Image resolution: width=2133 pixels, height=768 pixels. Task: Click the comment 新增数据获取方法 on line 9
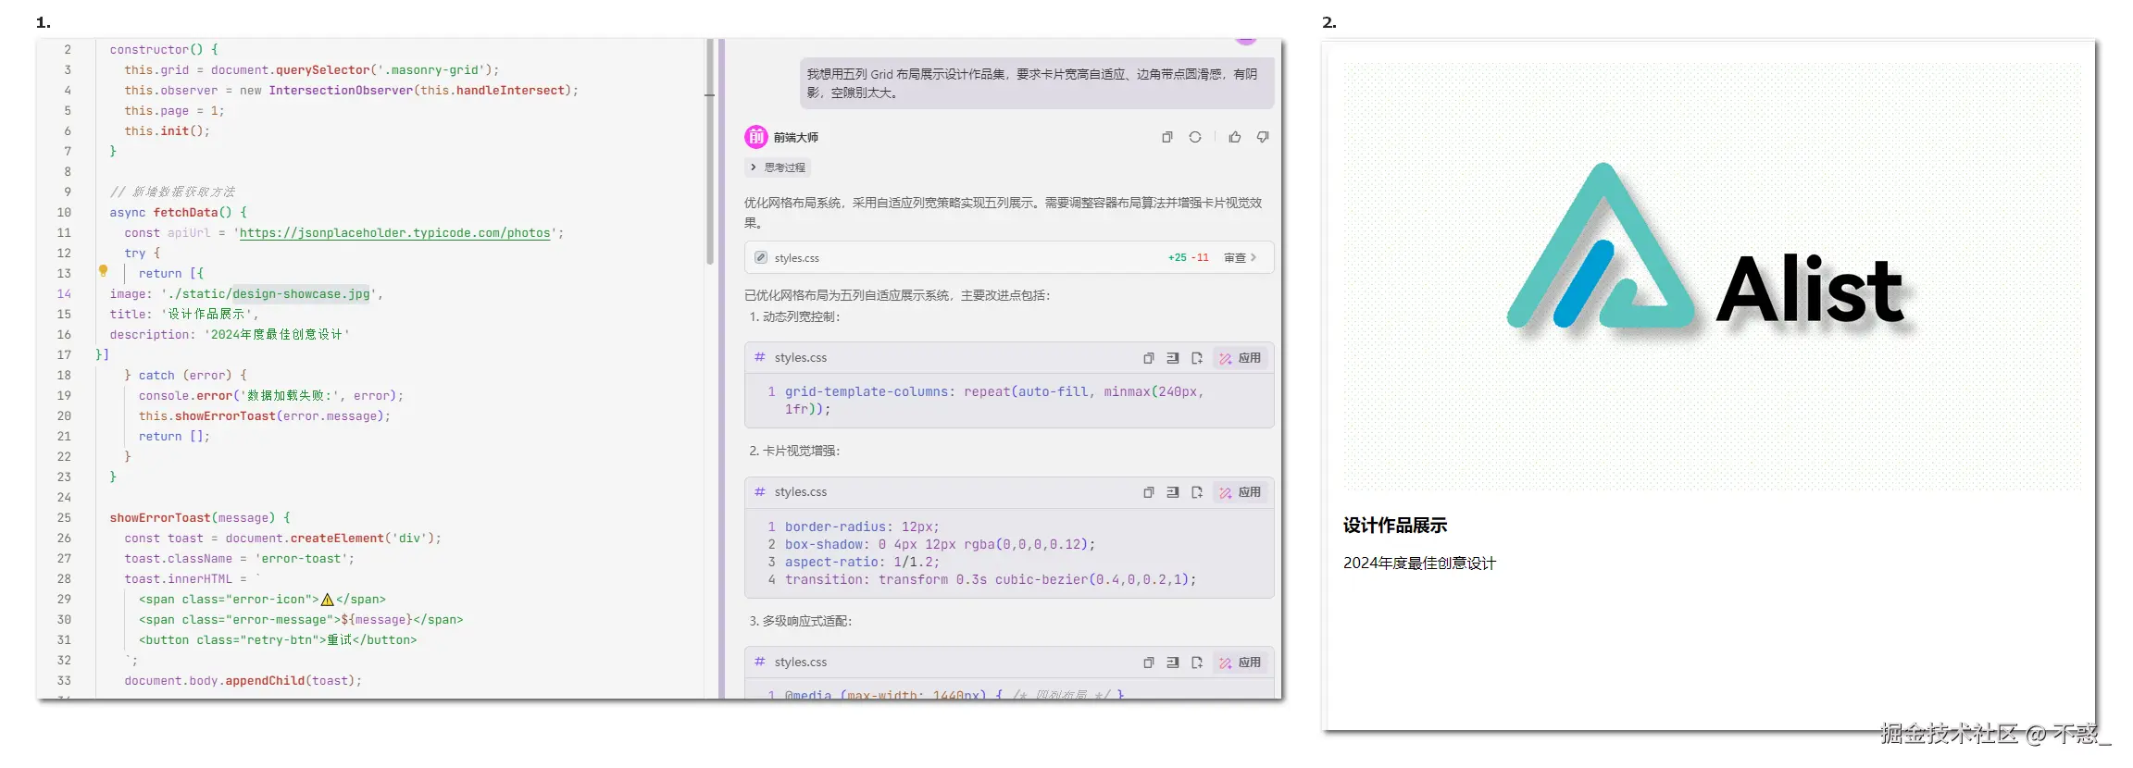tap(172, 192)
